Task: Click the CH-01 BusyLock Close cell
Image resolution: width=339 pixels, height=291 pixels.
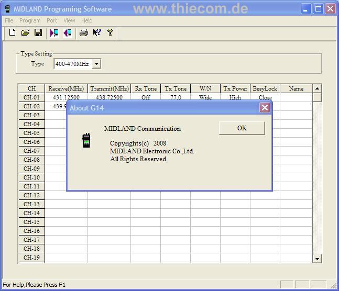Action: pos(265,97)
